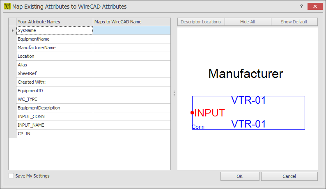Click the mapping cell for Created With:
Image resolution: width=326 pixels, height=189 pixels.
tap(132, 82)
